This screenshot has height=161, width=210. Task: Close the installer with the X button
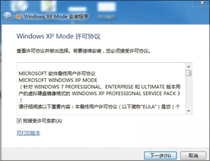(x=202, y=2)
